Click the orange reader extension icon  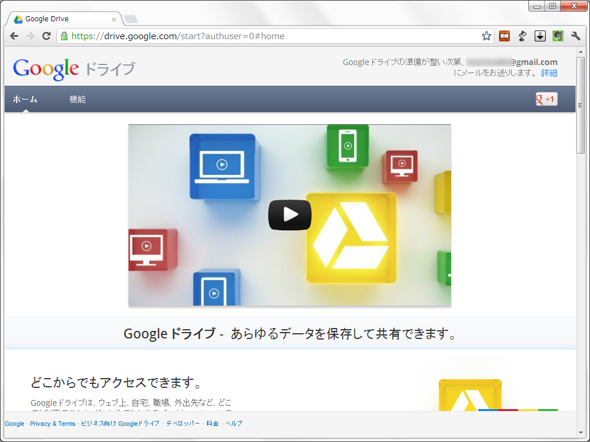click(x=505, y=36)
